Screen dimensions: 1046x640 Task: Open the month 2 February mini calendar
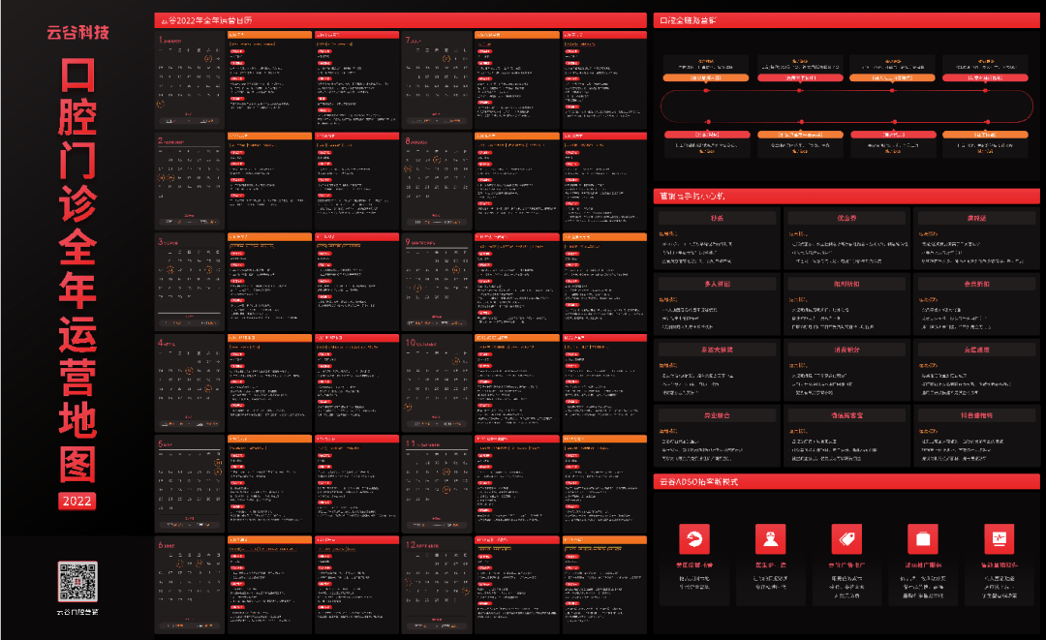click(190, 181)
